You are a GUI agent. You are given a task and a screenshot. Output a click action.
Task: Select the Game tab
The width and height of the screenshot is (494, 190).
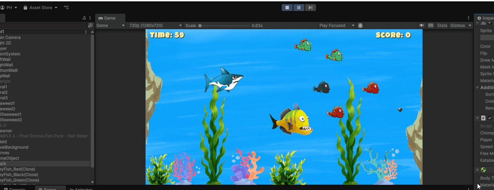pos(110,18)
